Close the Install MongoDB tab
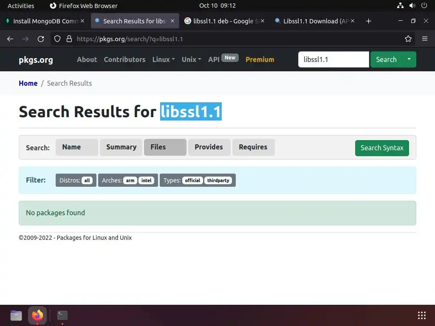This screenshot has width=435, height=326. point(82,21)
